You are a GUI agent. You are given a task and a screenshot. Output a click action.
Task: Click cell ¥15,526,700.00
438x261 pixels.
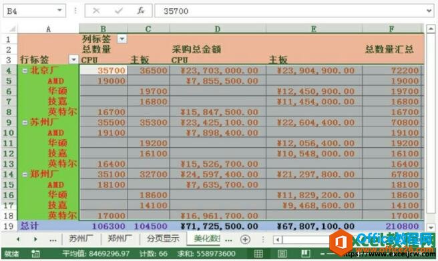[x=218, y=164]
